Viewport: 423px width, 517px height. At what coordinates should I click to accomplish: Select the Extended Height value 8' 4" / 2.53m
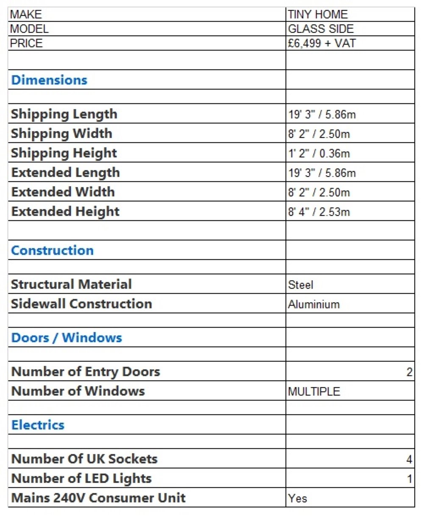click(319, 211)
